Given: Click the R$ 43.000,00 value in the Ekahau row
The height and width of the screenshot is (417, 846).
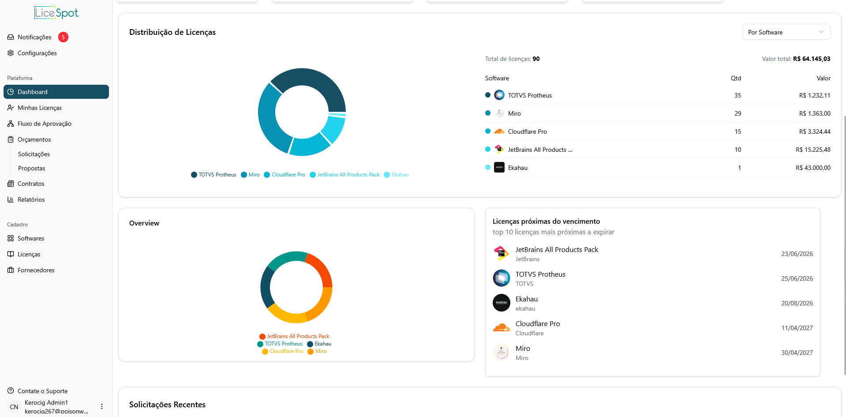Looking at the screenshot, I should click(813, 168).
